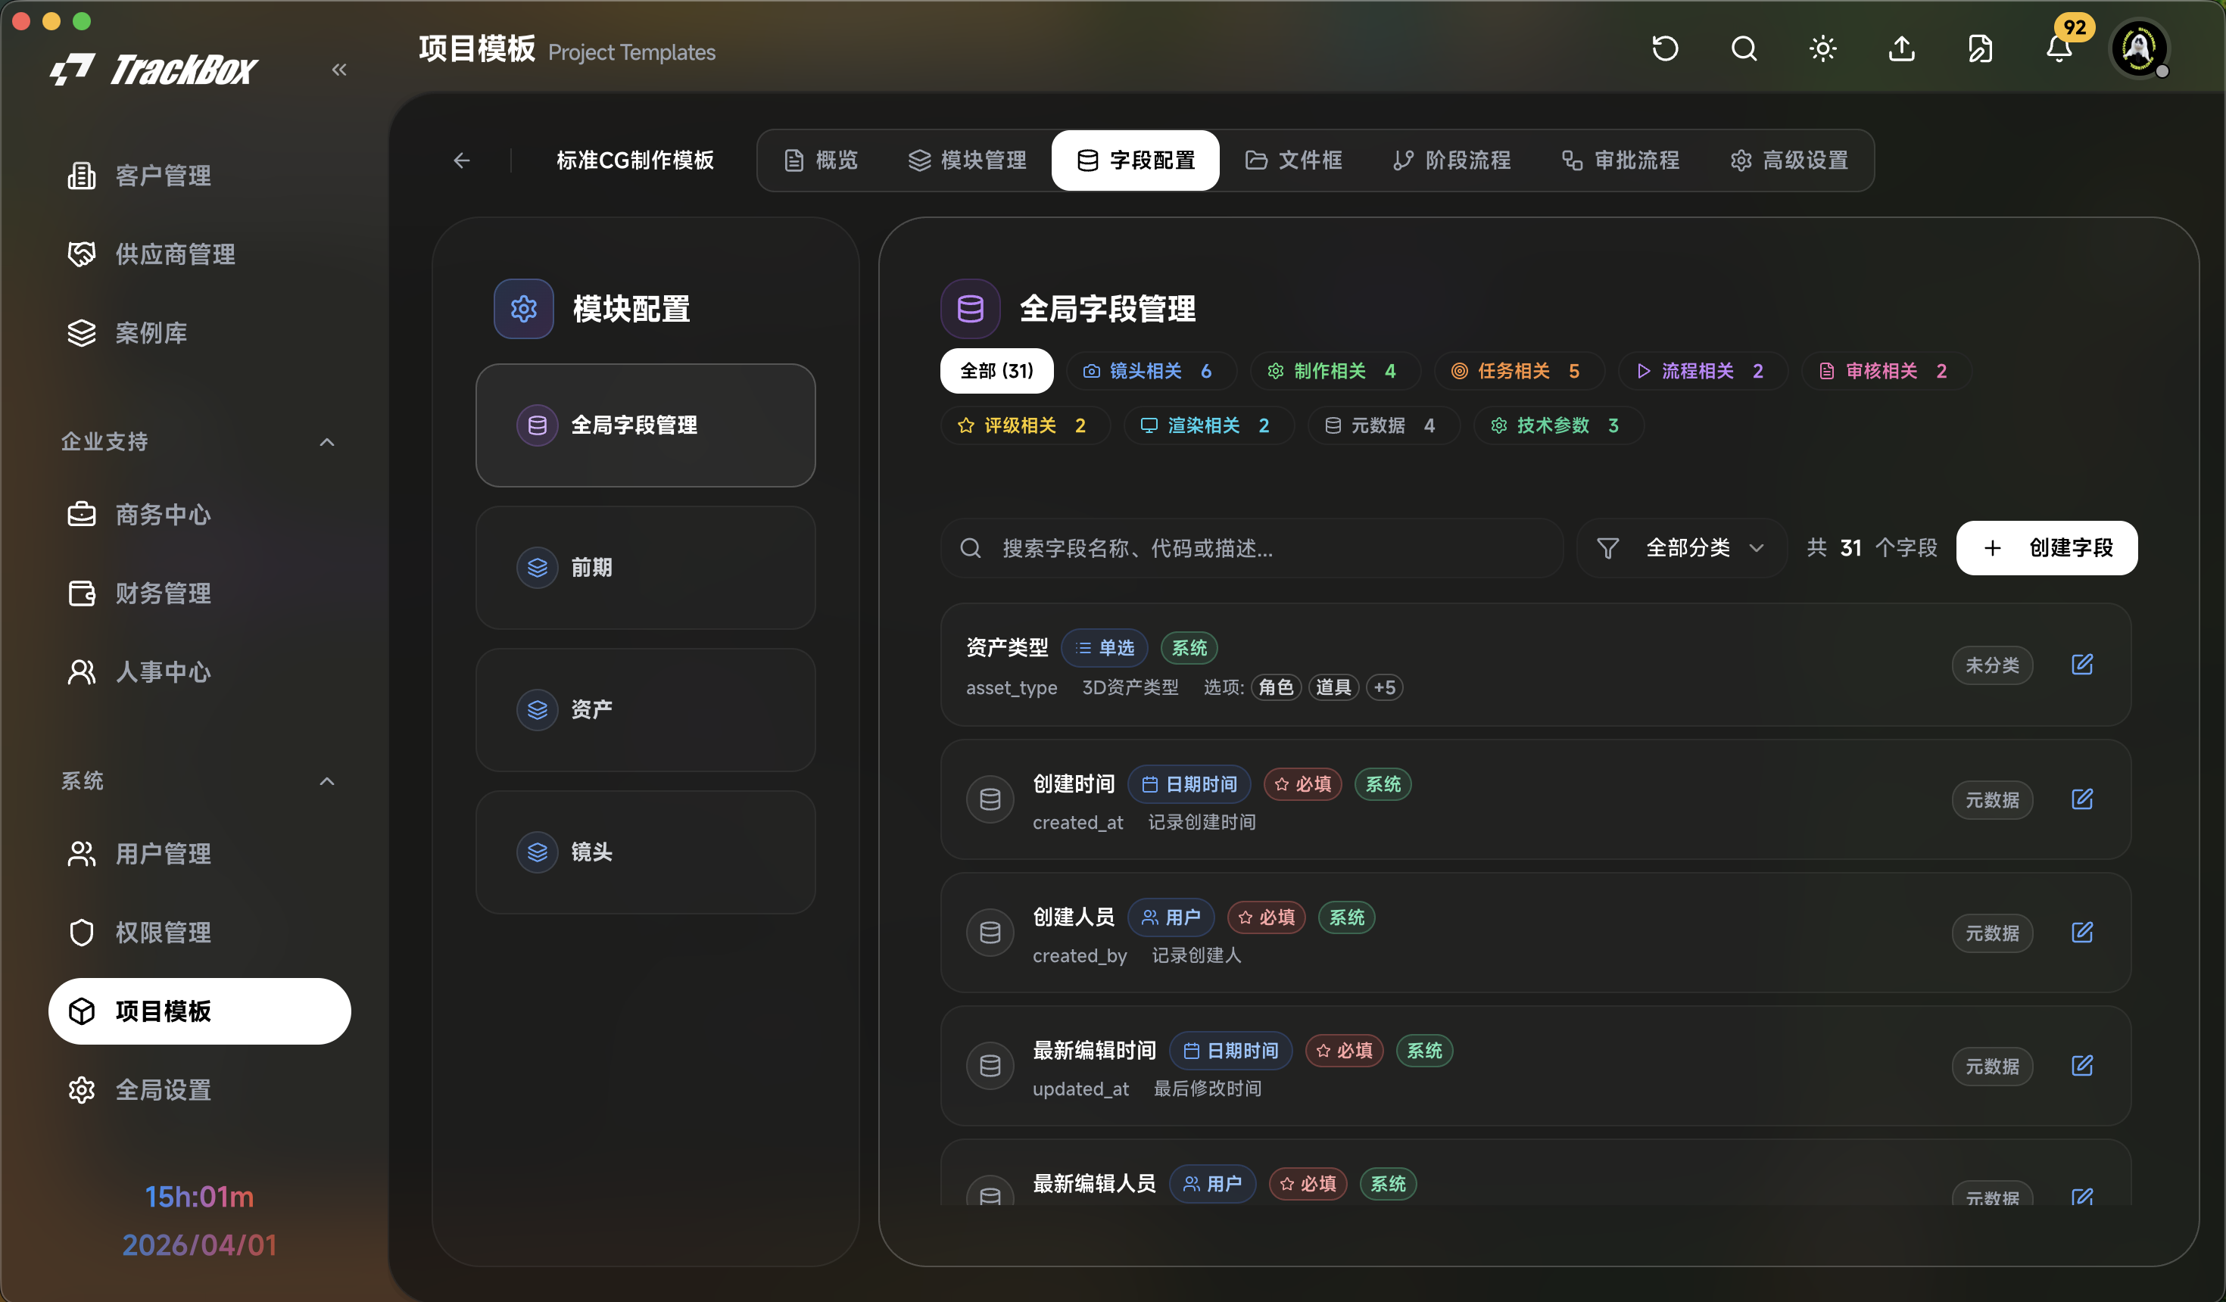Switch to the 模块管理 tab
This screenshot has width=2226, height=1302.
(968, 160)
